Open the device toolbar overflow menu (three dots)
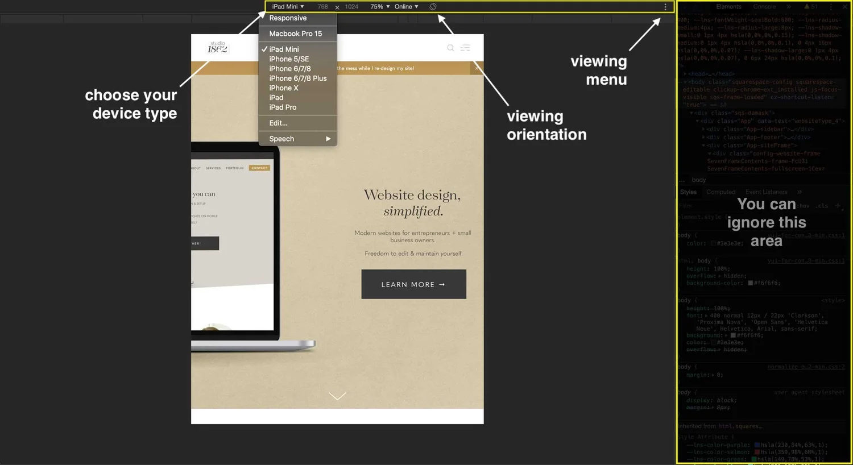 tap(665, 6)
